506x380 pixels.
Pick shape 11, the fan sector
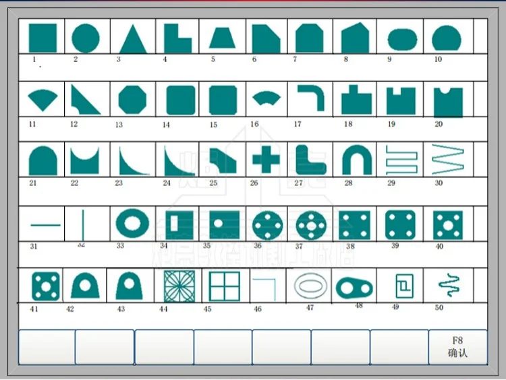[x=43, y=100]
